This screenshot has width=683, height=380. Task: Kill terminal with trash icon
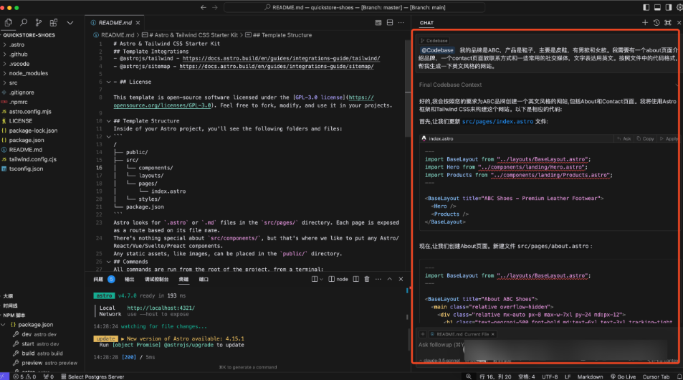click(367, 280)
